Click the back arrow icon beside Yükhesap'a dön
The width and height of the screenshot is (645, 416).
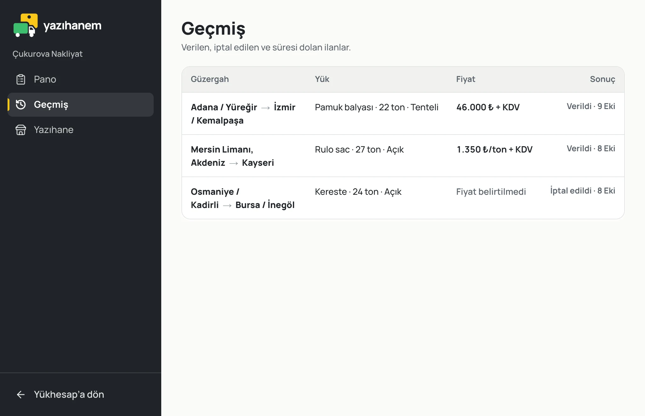point(21,395)
